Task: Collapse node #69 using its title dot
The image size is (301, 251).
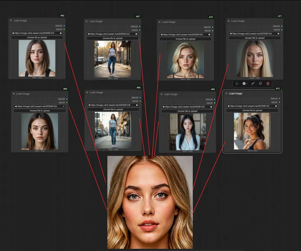Action: pos(161,94)
